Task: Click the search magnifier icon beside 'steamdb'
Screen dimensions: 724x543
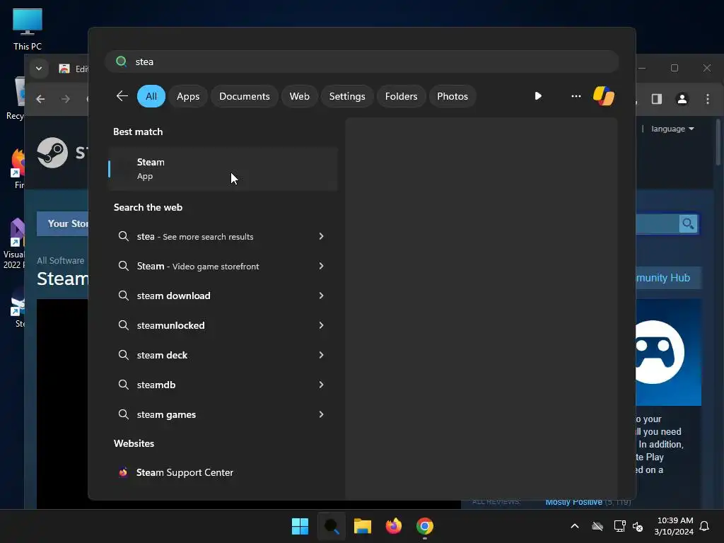Action: click(x=123, y=385)
